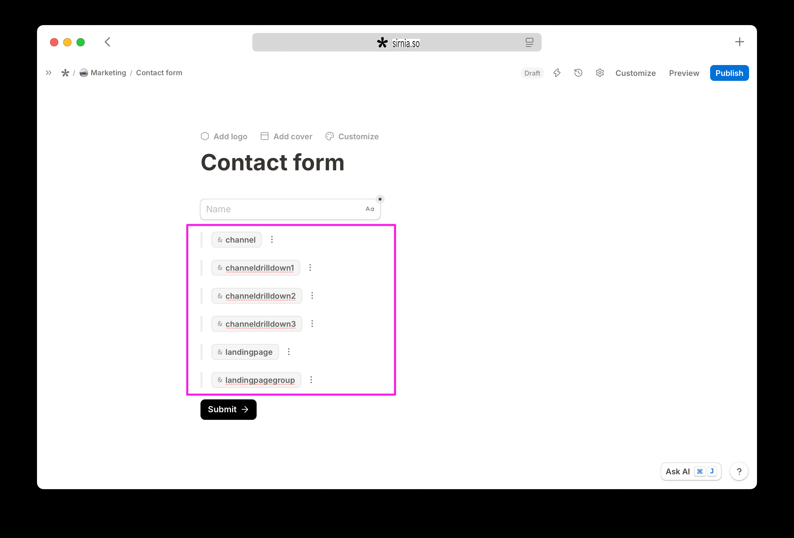Open options menu for landingpage field
Image resolution: width=794 pixels, height=538 pixels.
[x=289, y=352]
